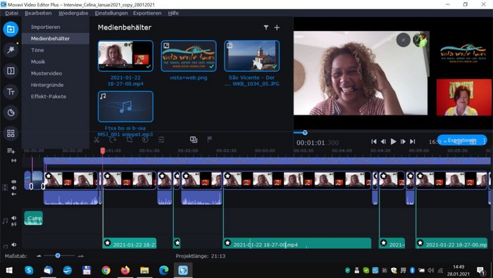The height and width of the screenshot is (278, 493).
Task: Mute the Camp music track speaker
Action: point(14,218)
